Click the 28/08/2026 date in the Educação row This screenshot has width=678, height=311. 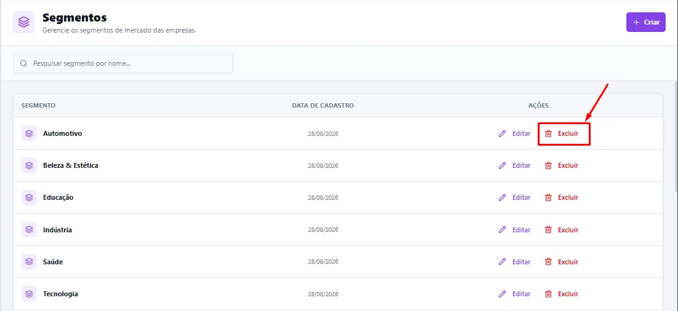tap(323, 198)
